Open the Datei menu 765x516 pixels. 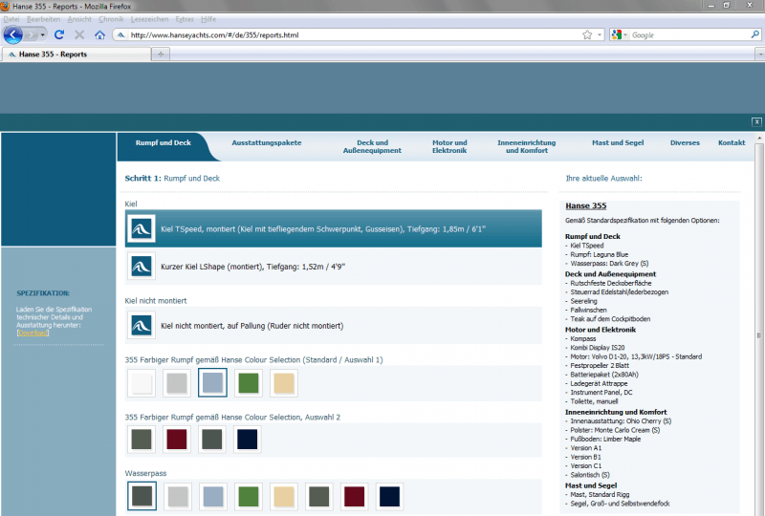tap(11, 19)
